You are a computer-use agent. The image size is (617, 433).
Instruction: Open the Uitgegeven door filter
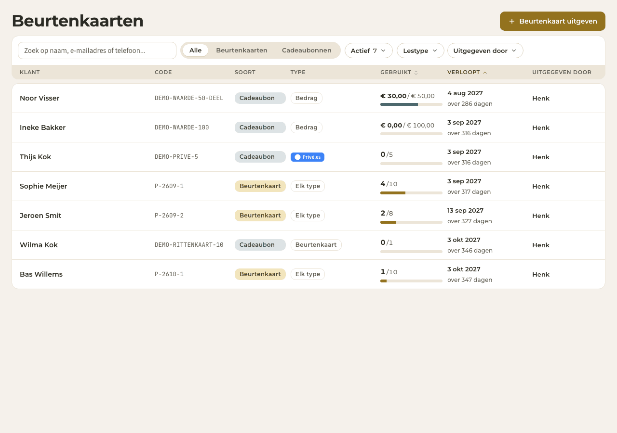point(485,51)
